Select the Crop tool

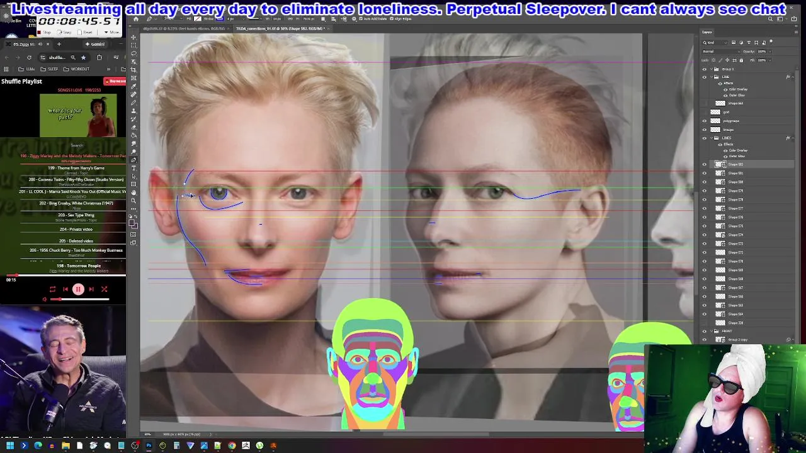[133, 69]
